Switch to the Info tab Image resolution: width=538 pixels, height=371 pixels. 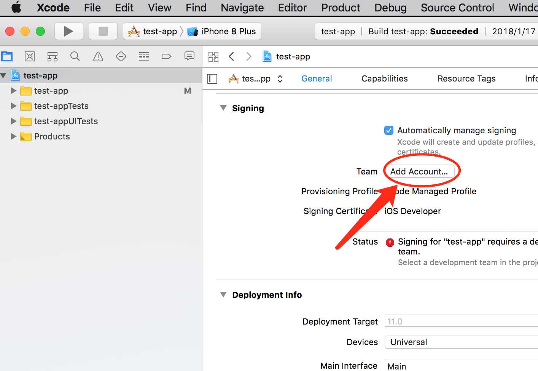pos(531,78)
